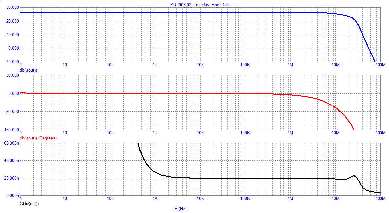
Task: Click the -90.000 phase axis value
Action: (12, 111)
